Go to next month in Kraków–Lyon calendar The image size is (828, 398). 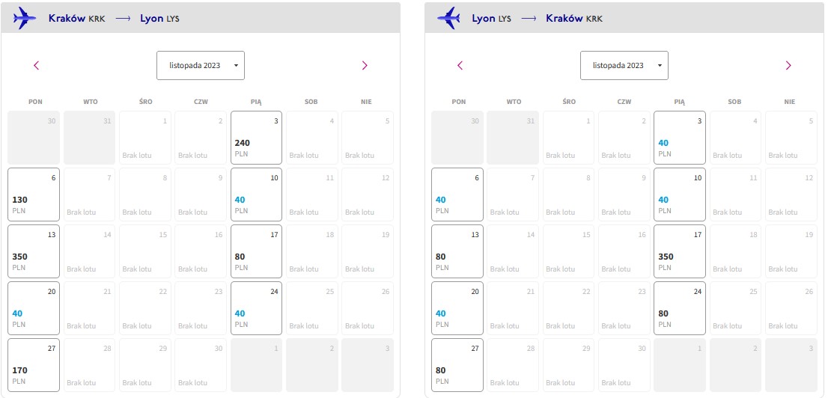[365, 65]
